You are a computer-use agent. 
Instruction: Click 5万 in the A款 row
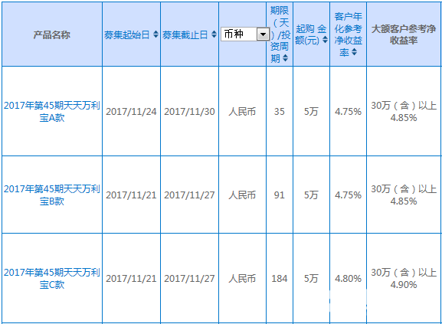311,112
